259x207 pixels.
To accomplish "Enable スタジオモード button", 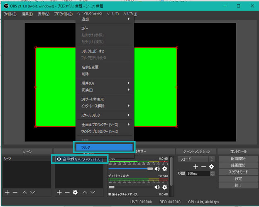I will [238, 172].
